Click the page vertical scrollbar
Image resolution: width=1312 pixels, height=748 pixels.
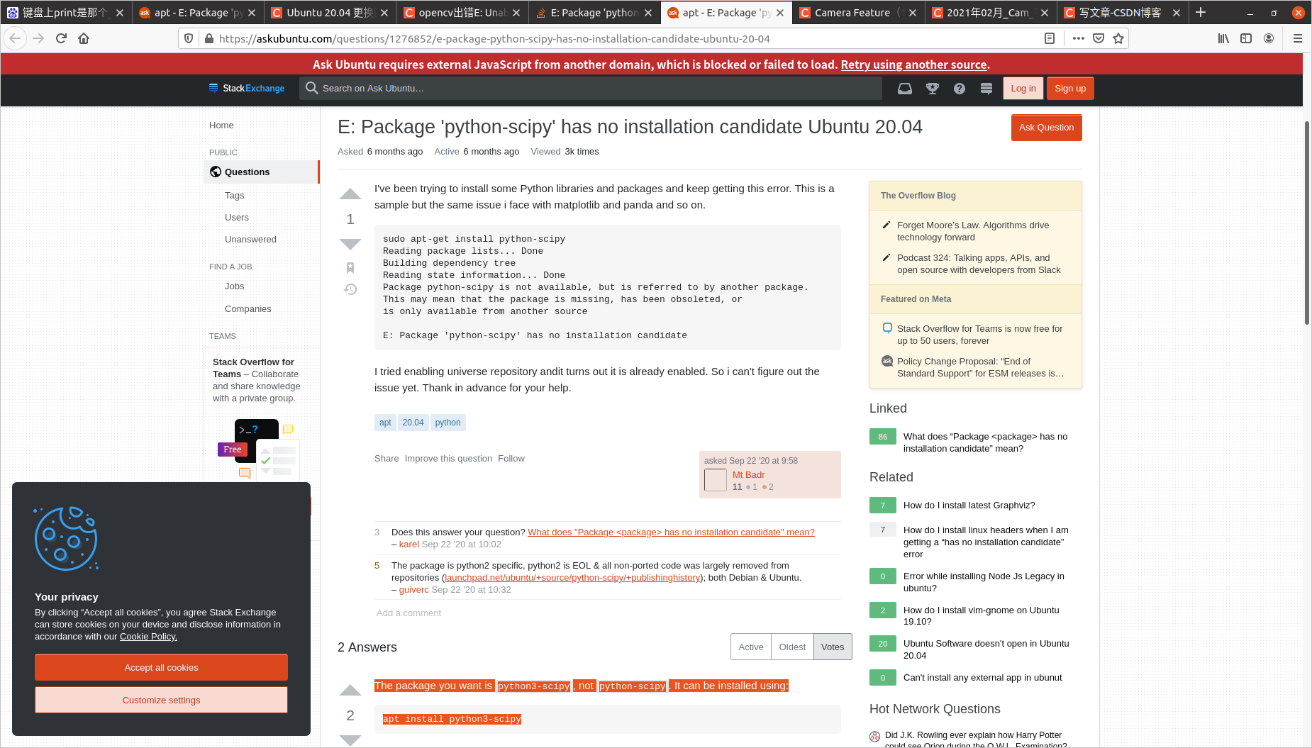[1307, 223]
